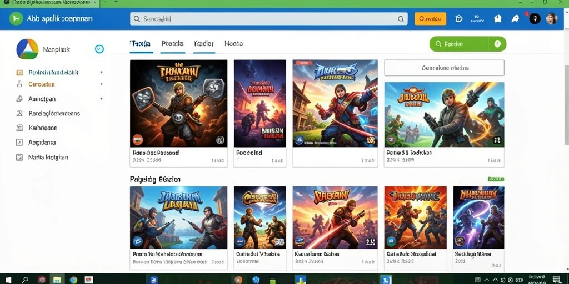Click icon beside Aunctpan in sidebar
The image size is (569, 284).
(x=19, y=99)
